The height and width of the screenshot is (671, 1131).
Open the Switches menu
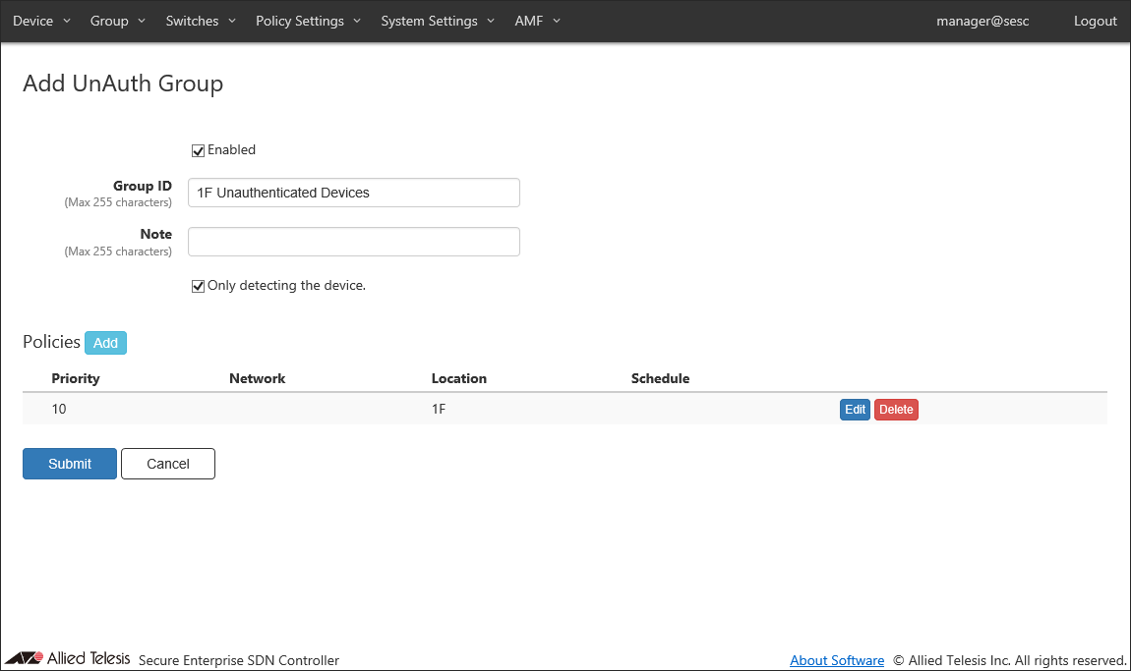click(x=201, y=21)
